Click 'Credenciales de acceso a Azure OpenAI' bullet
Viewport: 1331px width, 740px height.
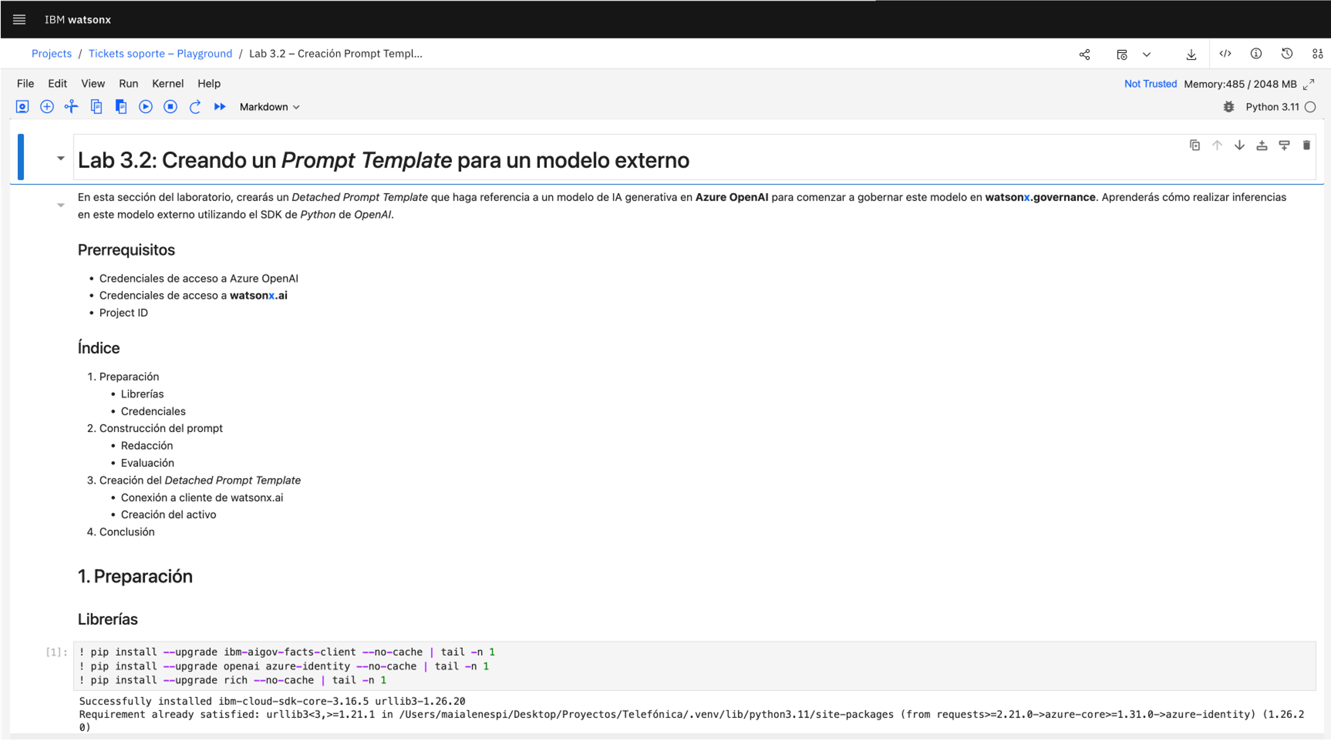199,279
